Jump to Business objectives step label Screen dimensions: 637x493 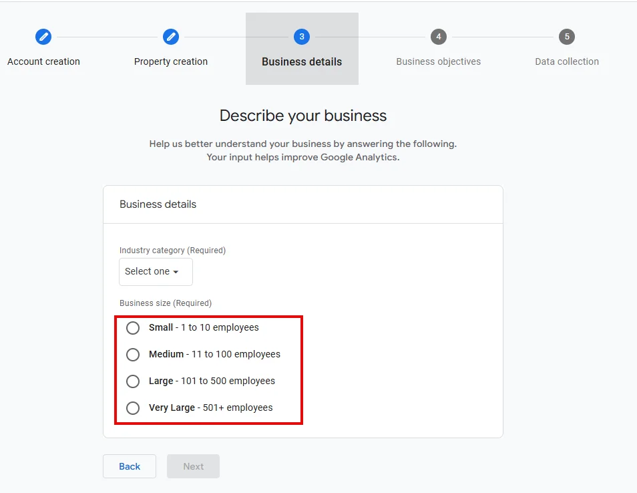point(438,61)
